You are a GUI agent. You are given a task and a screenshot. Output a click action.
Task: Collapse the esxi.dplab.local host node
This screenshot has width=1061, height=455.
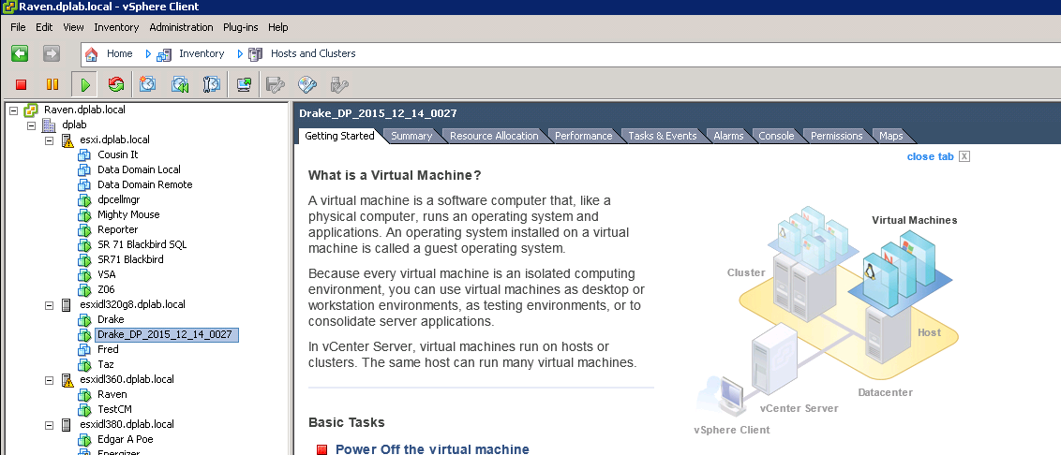tap(49, 139)
